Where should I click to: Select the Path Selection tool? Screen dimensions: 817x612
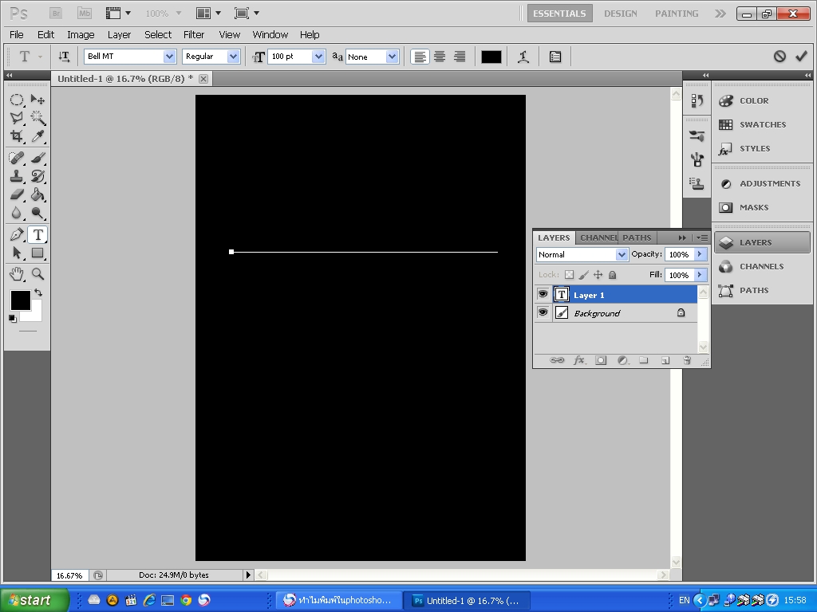pos(17,253)
